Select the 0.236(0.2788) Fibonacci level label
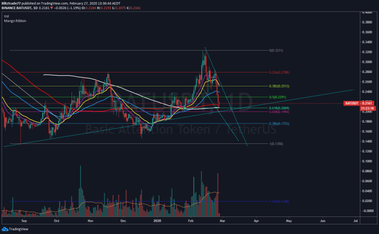The image size is (379, 234). [x=279, y=72]
